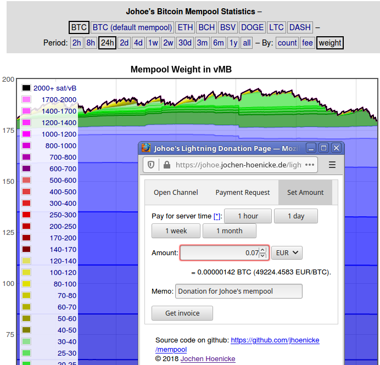Select the Set Amount tab

coord(305,193)
